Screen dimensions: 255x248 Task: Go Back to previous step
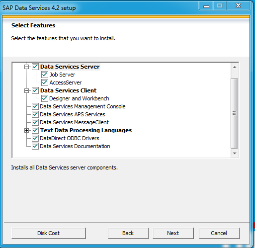point(128,233)
